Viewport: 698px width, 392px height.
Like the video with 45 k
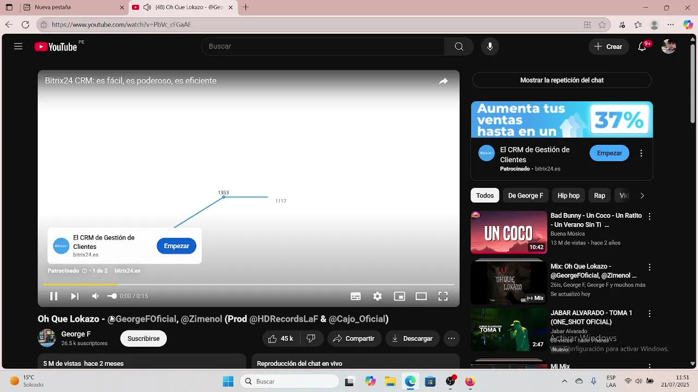281,339
